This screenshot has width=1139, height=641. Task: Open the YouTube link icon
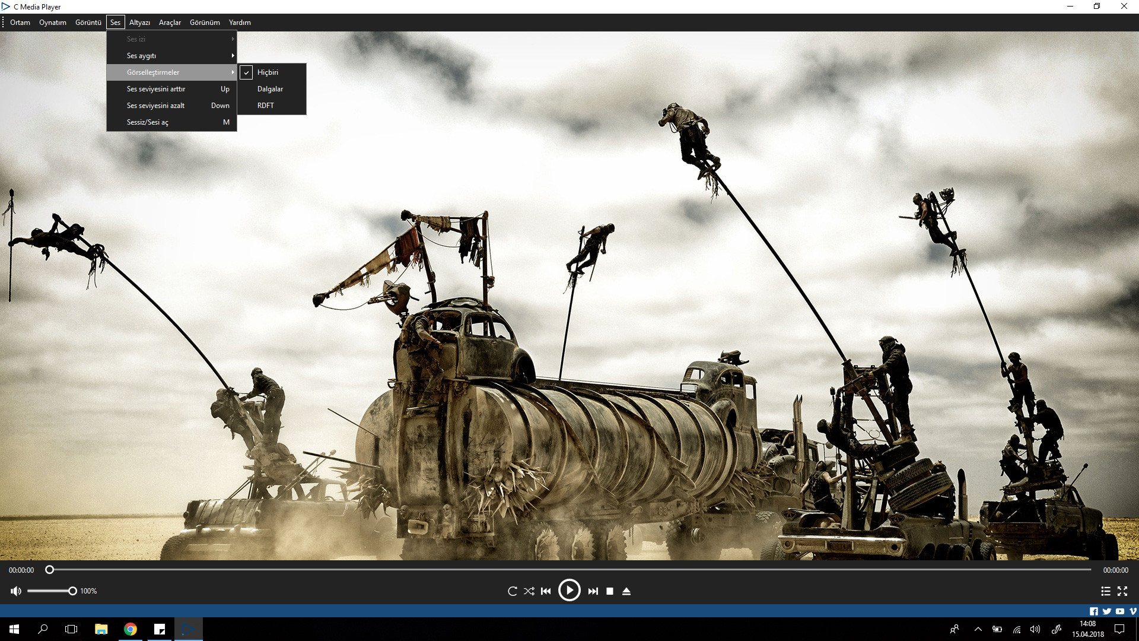[x=1120, y=611]
